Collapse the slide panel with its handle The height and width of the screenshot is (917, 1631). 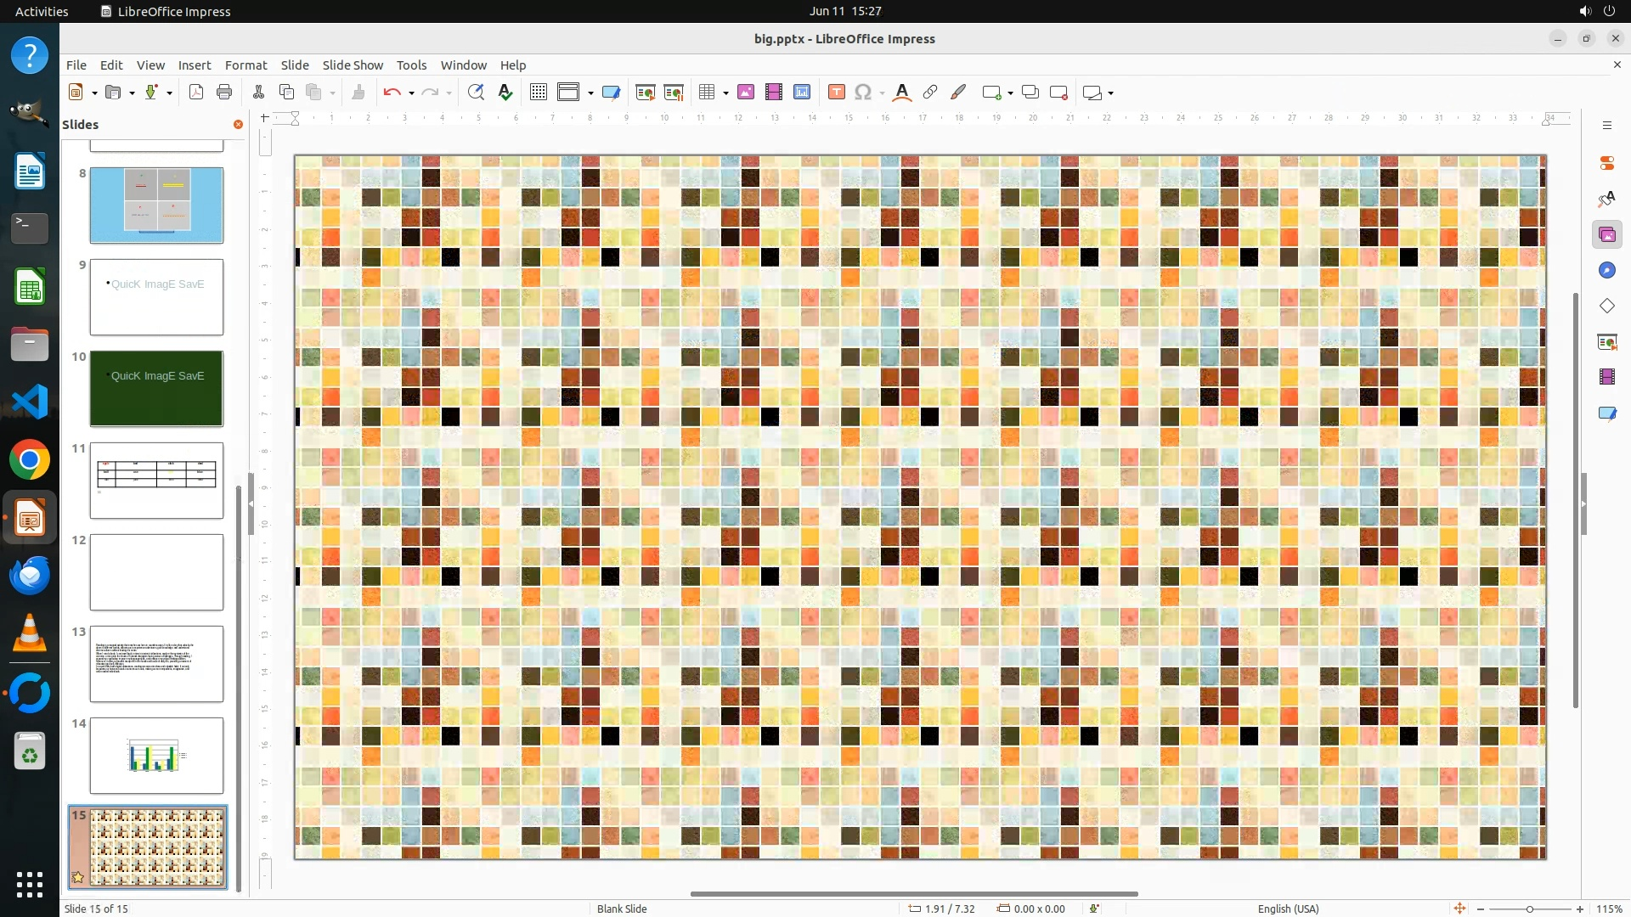[251, 504]
